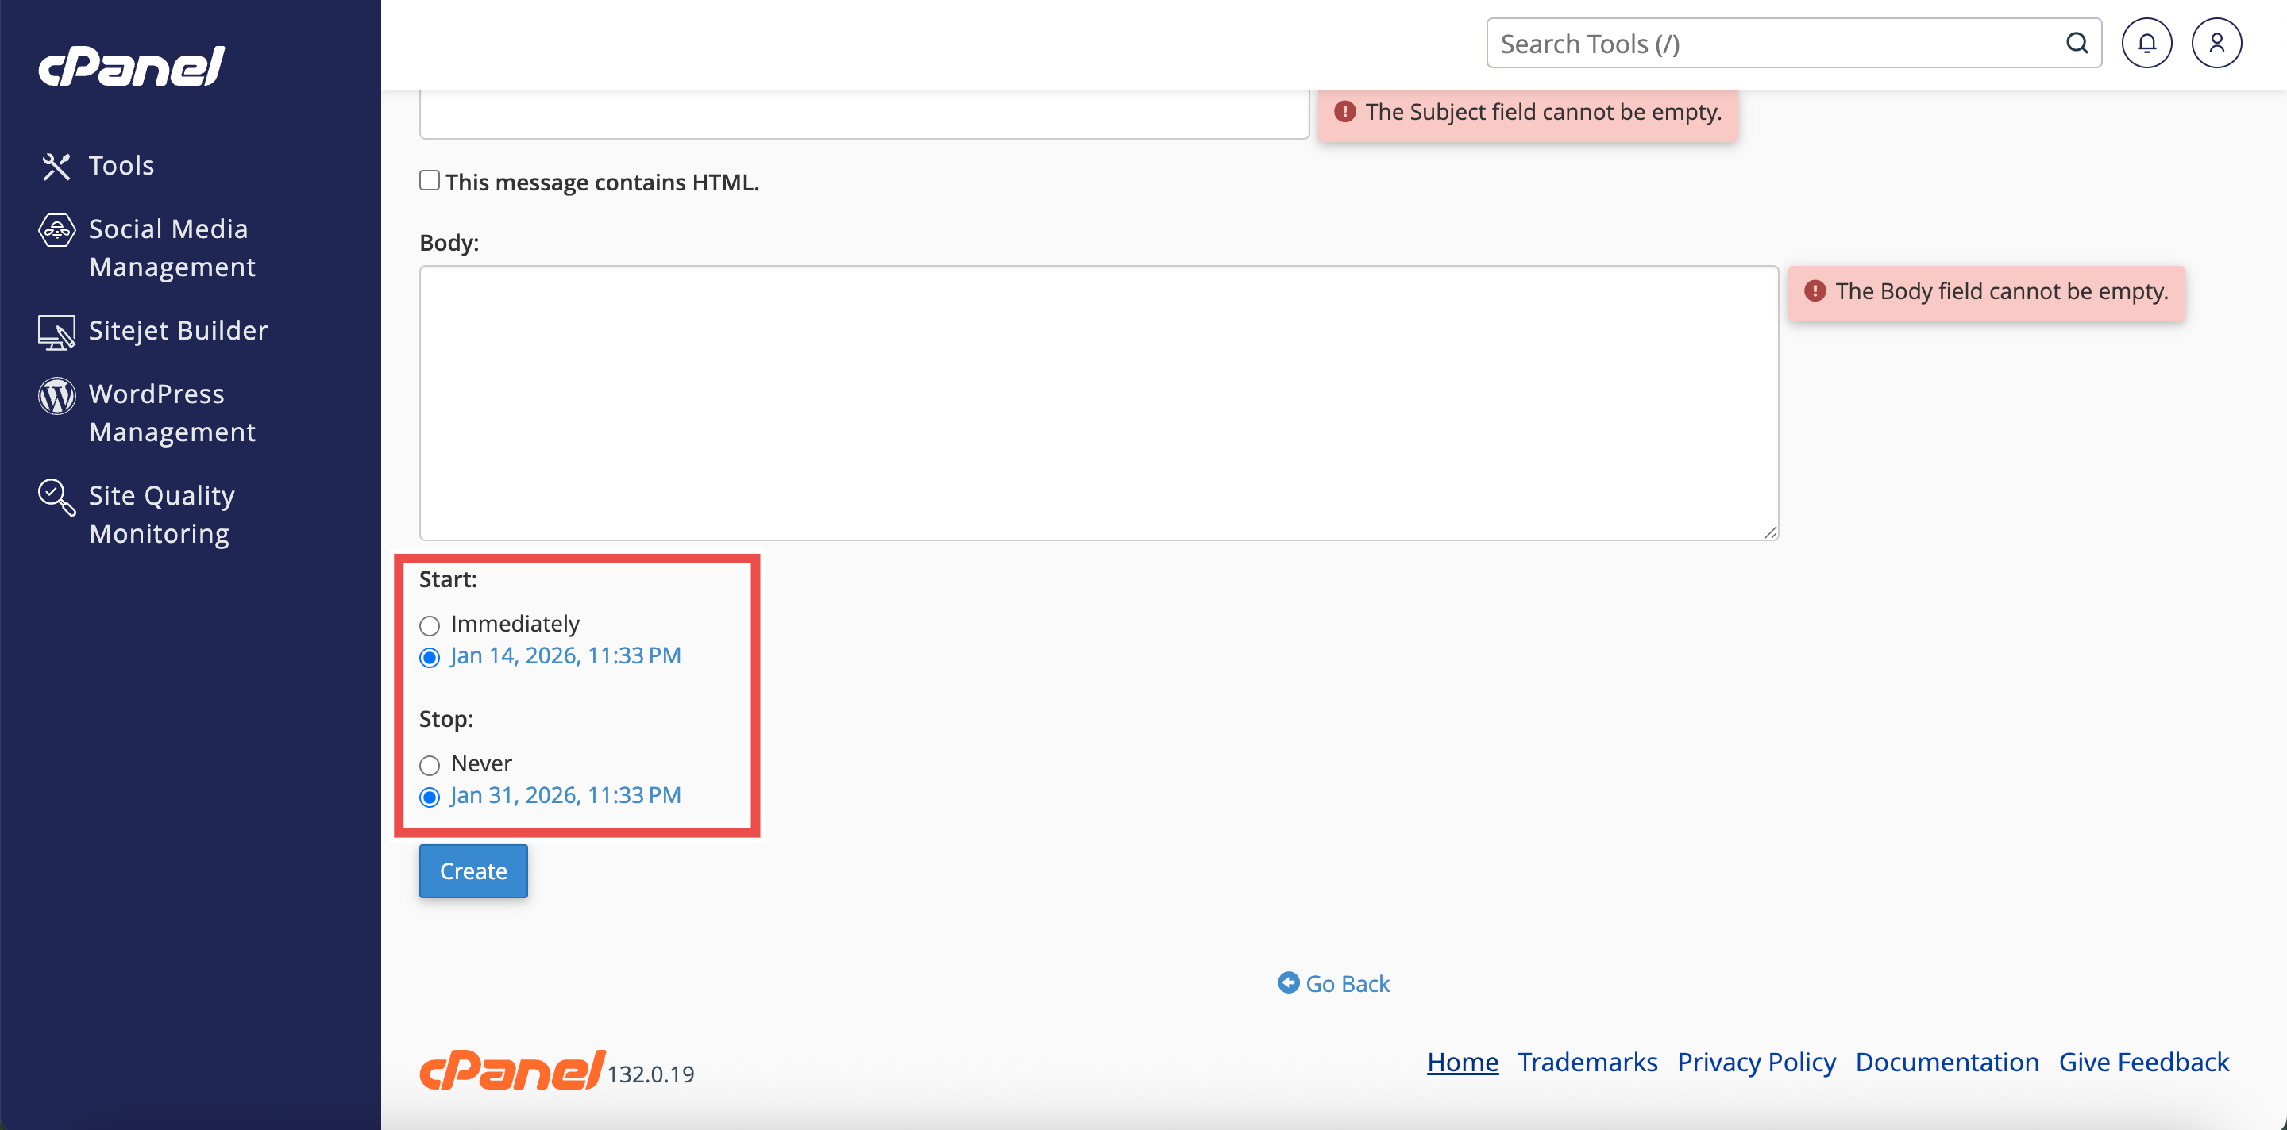This screenshot has height=1130, width=2287.
Task: Click the Go Back link
Action: click(x=1334, y=984)
